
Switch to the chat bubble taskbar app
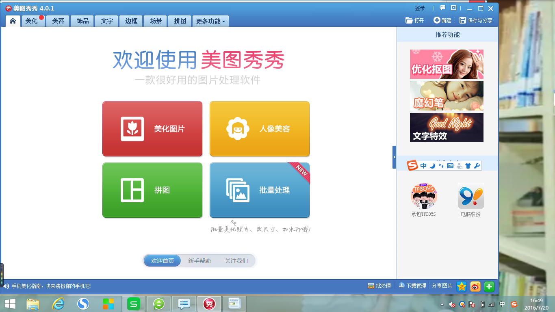point(184,304)
